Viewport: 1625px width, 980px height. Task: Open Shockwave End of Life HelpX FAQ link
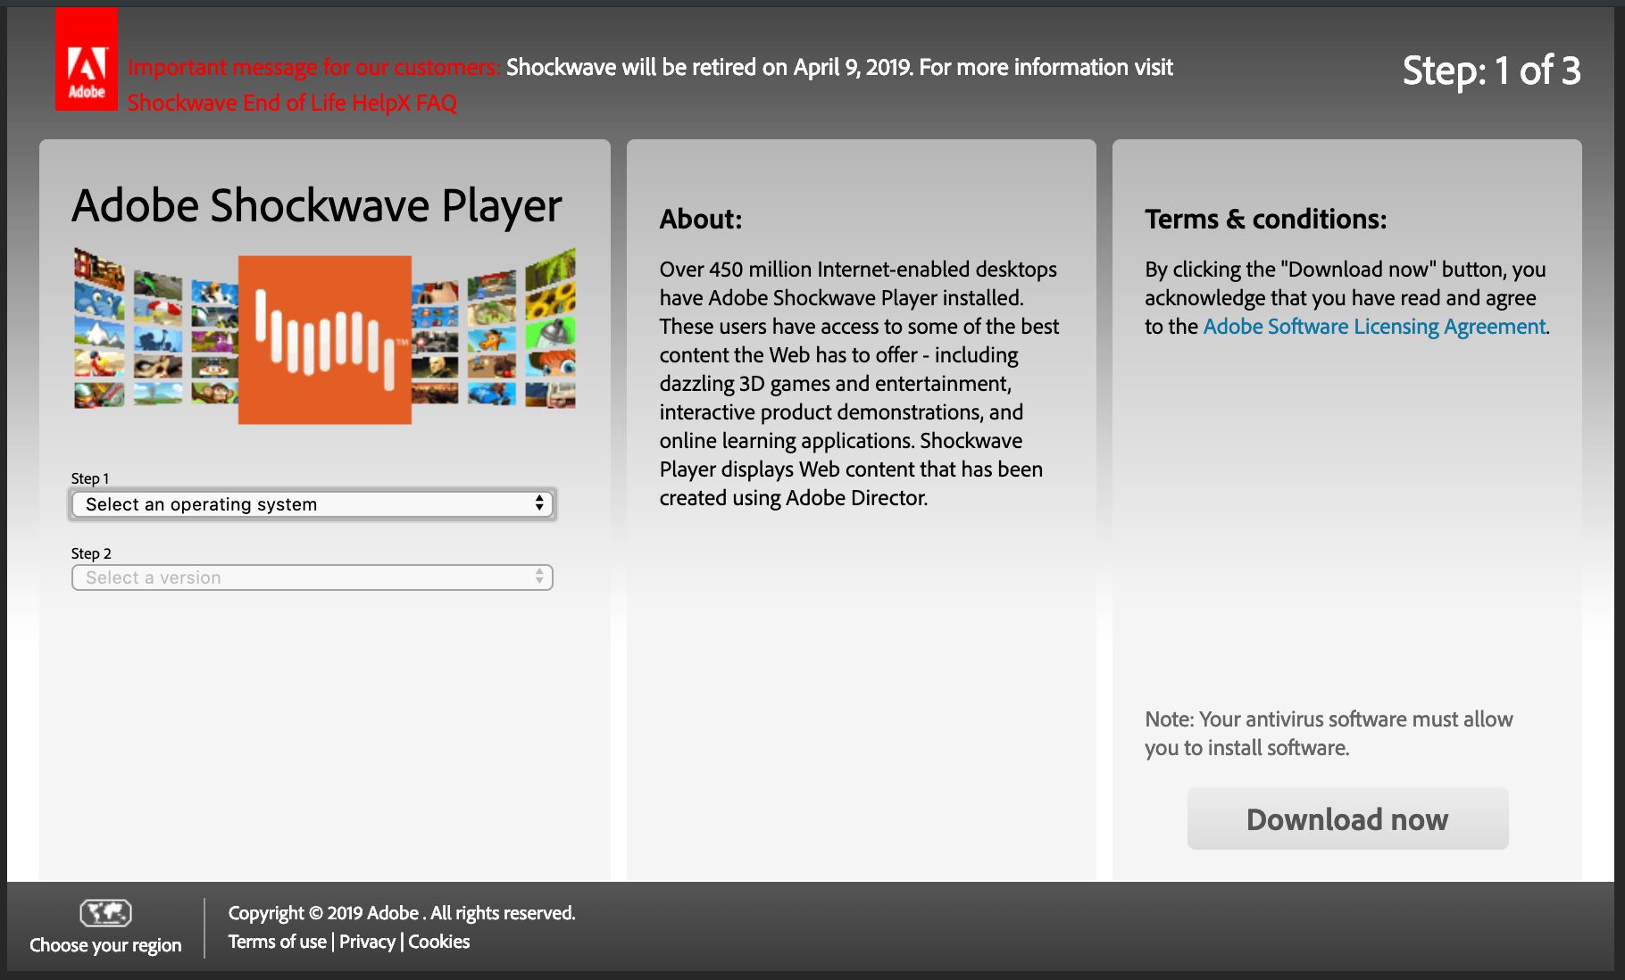[292, 103]
